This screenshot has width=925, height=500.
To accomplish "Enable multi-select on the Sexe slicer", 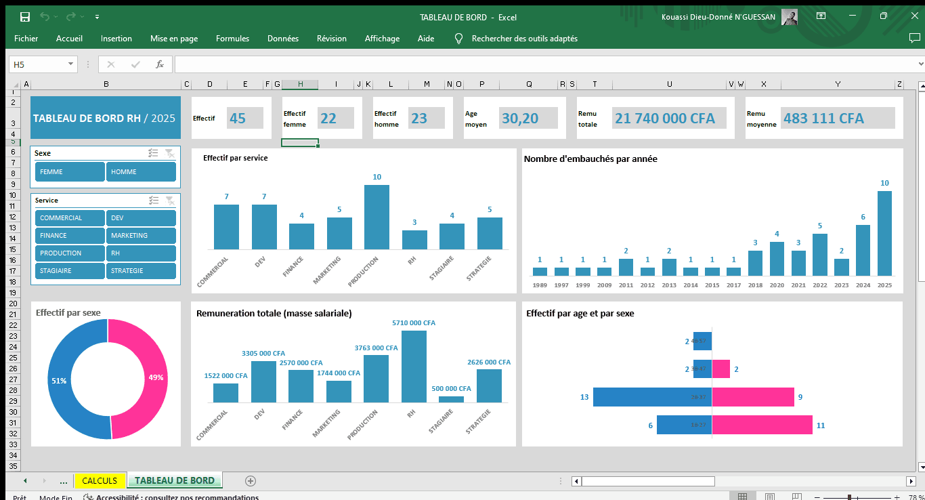I will (x=154, y=153).
